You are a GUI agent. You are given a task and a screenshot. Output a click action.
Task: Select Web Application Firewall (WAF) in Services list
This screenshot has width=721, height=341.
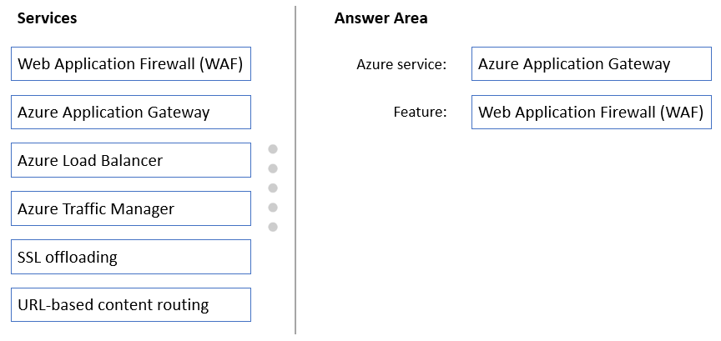[131, 63]
